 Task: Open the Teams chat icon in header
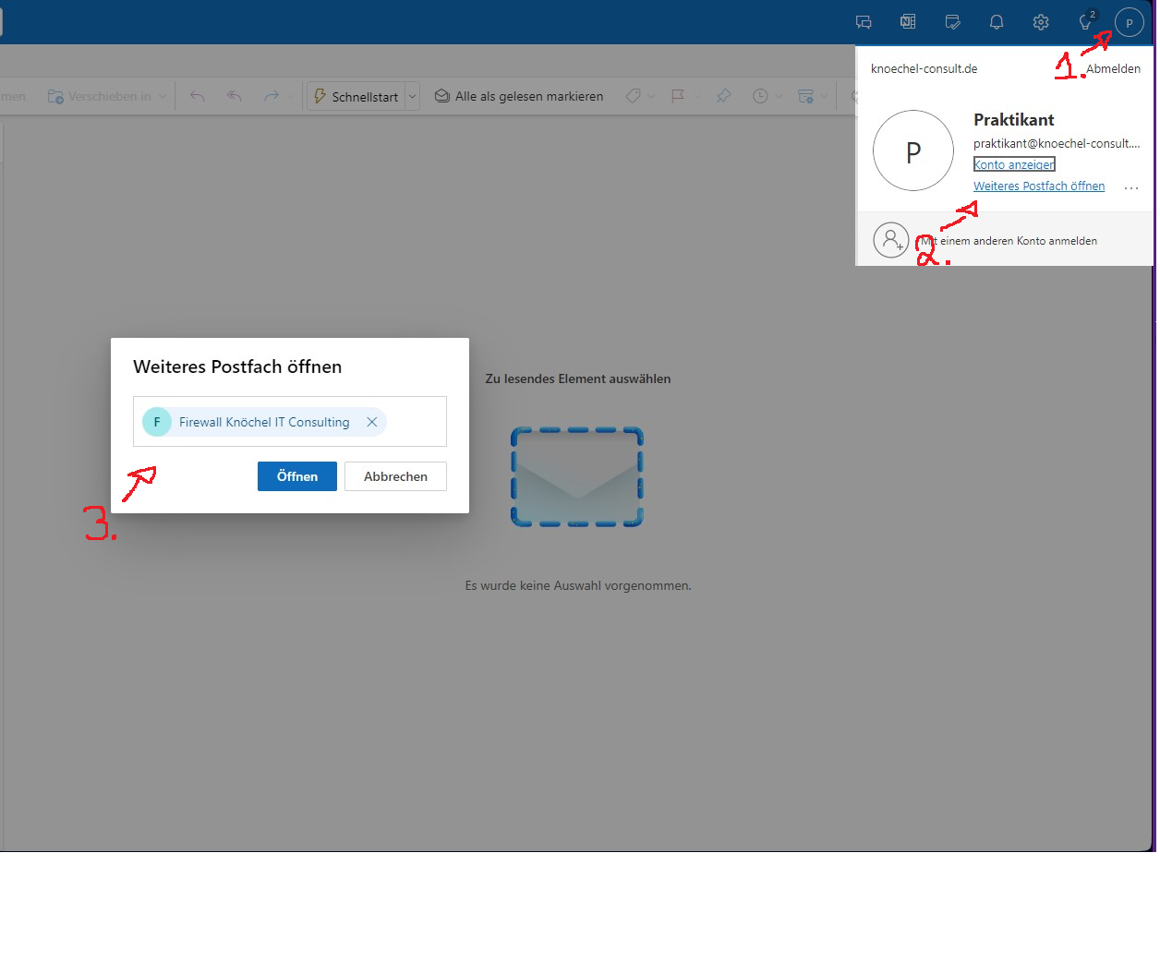[864, 22]
